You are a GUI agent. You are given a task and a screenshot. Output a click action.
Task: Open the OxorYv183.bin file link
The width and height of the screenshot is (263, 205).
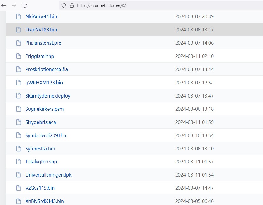41,30
